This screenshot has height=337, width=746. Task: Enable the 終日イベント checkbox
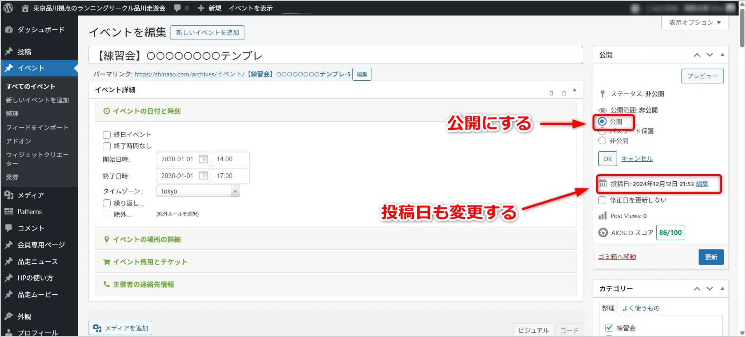[107, 135]
